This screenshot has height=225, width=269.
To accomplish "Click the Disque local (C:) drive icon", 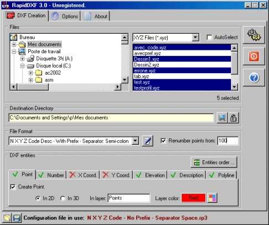I will 30,66.
